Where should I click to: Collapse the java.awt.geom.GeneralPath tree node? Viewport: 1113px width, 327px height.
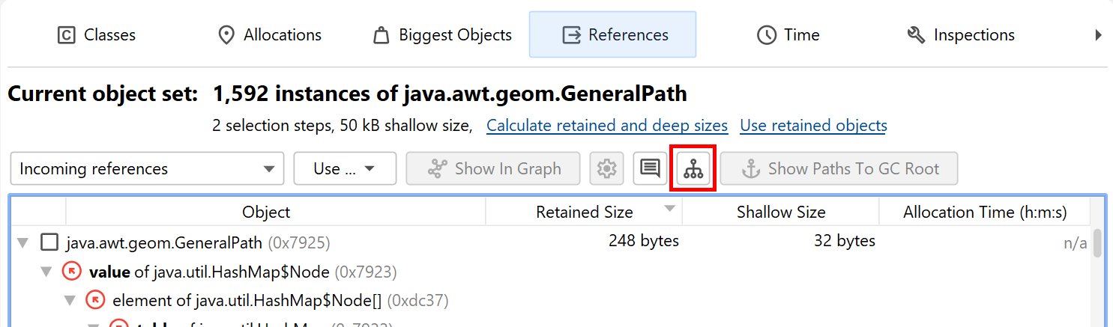(23, 242)
